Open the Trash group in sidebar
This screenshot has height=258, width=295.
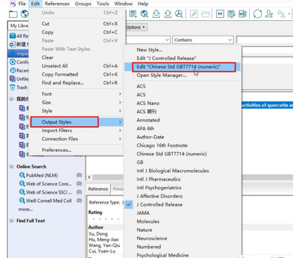pos(19,87)
